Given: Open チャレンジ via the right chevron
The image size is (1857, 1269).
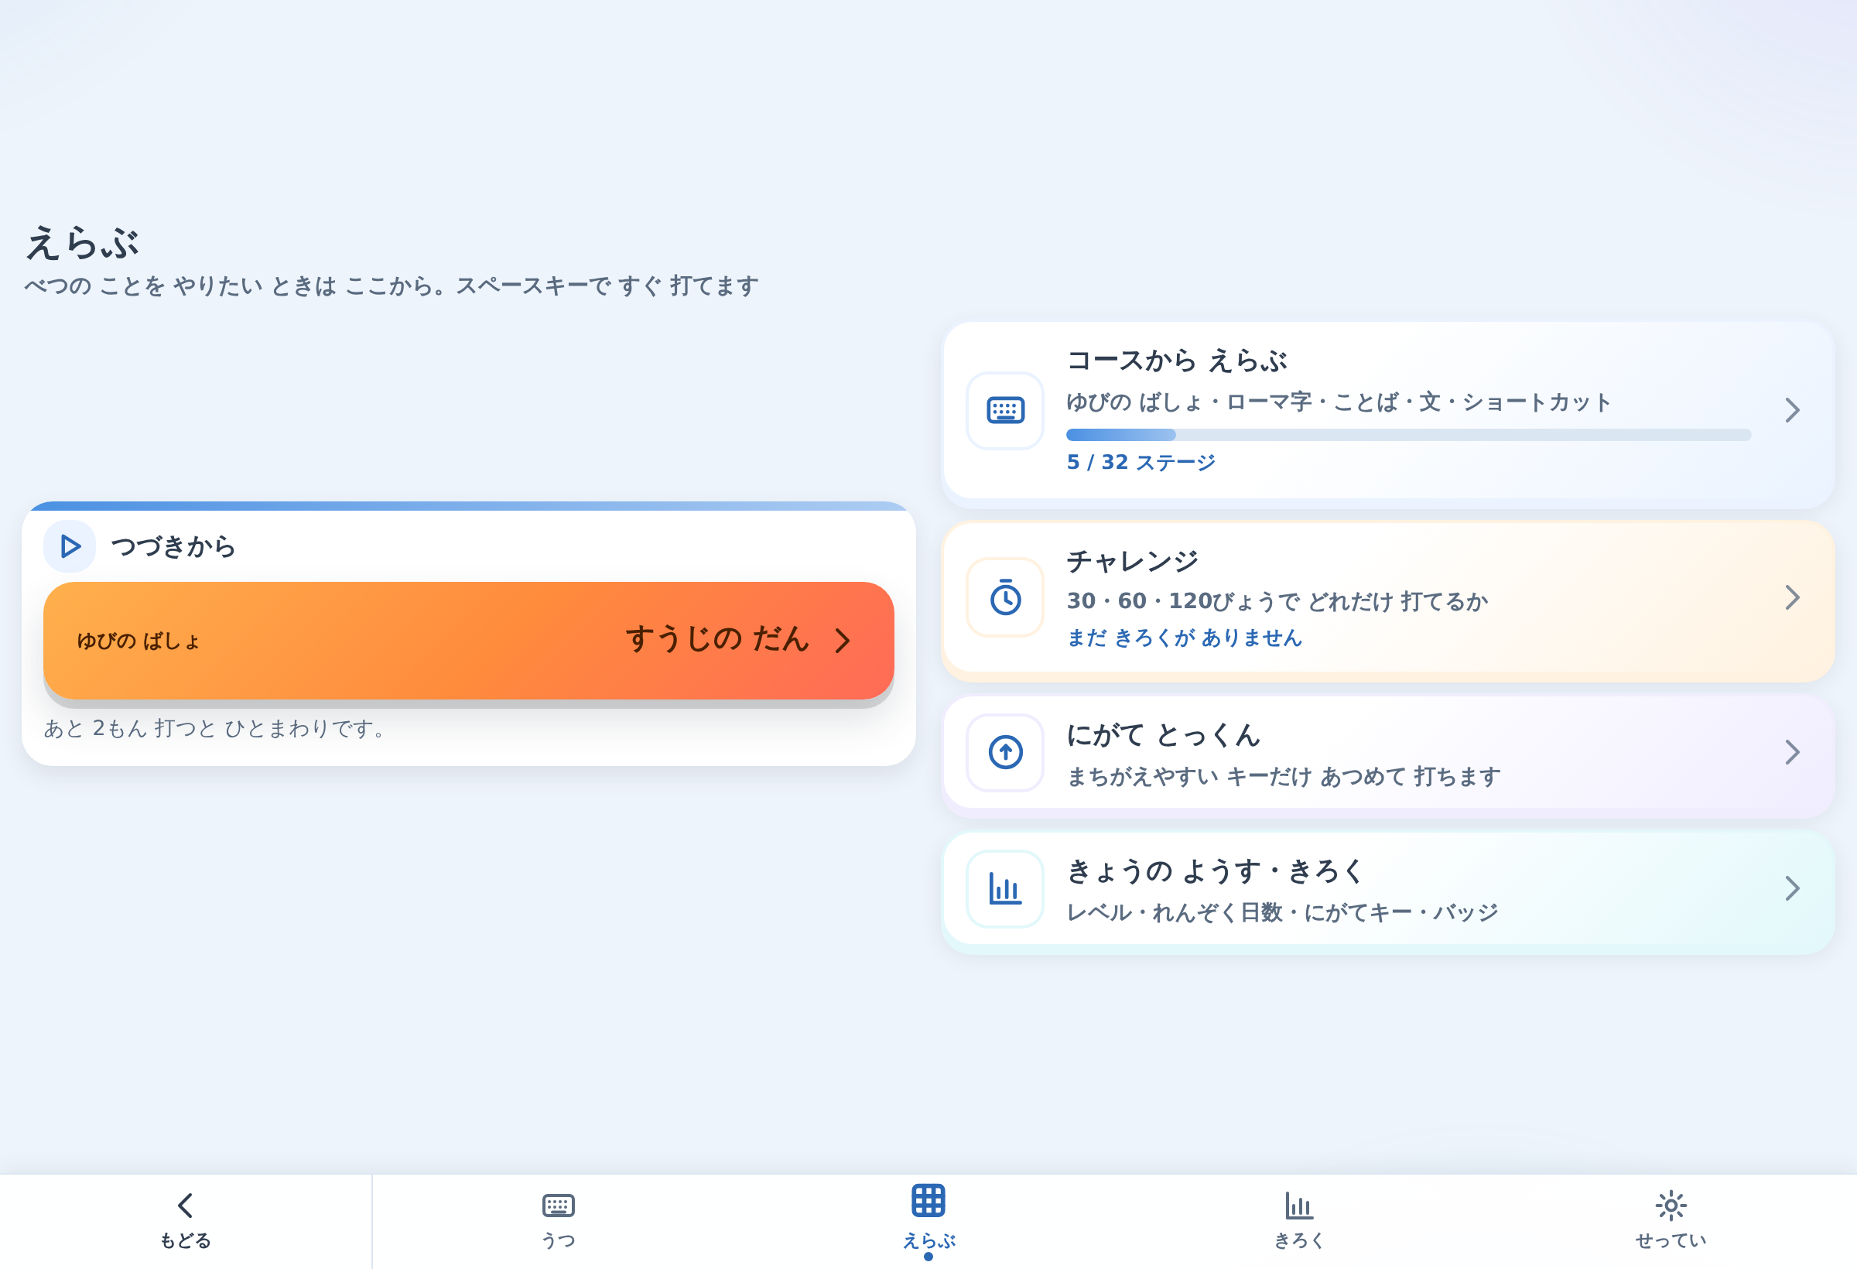Looking at the screenshot, I should point(1792,597).
